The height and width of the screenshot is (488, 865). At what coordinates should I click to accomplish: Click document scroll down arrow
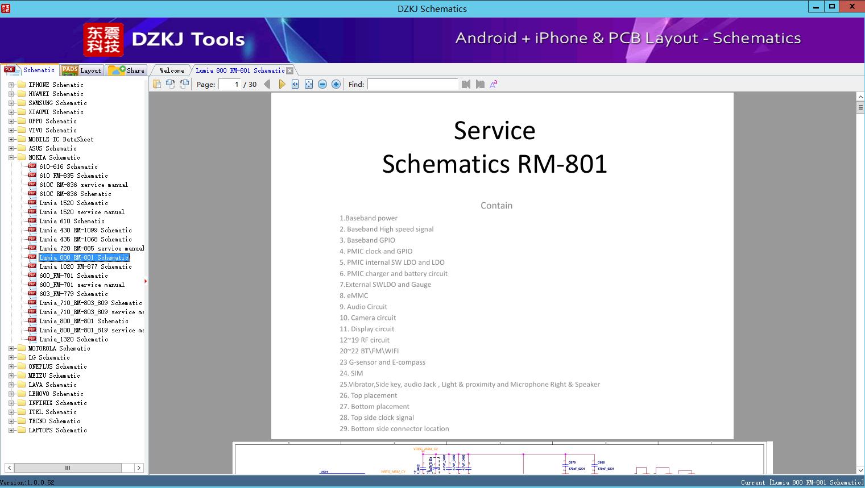pos(860,470)
